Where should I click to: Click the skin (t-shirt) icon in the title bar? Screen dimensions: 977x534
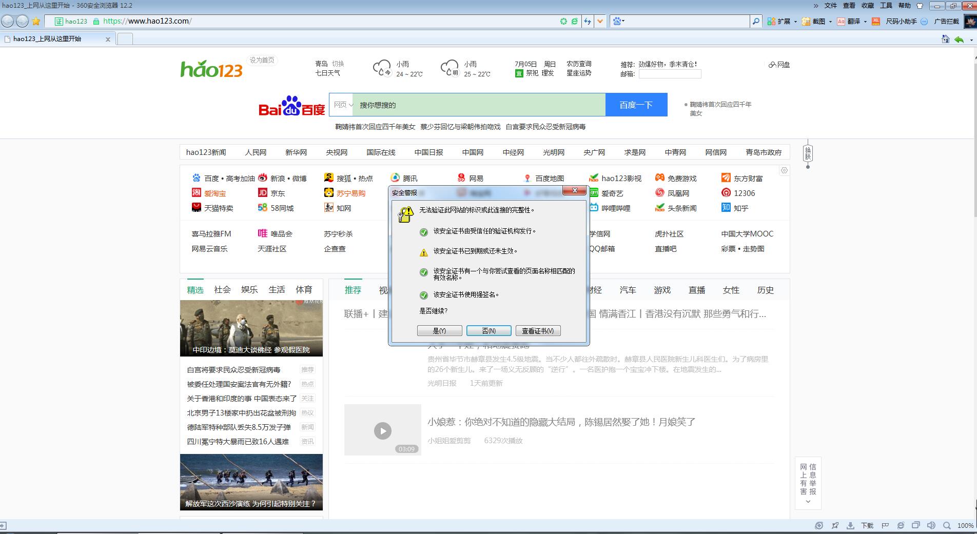point(920,6)
